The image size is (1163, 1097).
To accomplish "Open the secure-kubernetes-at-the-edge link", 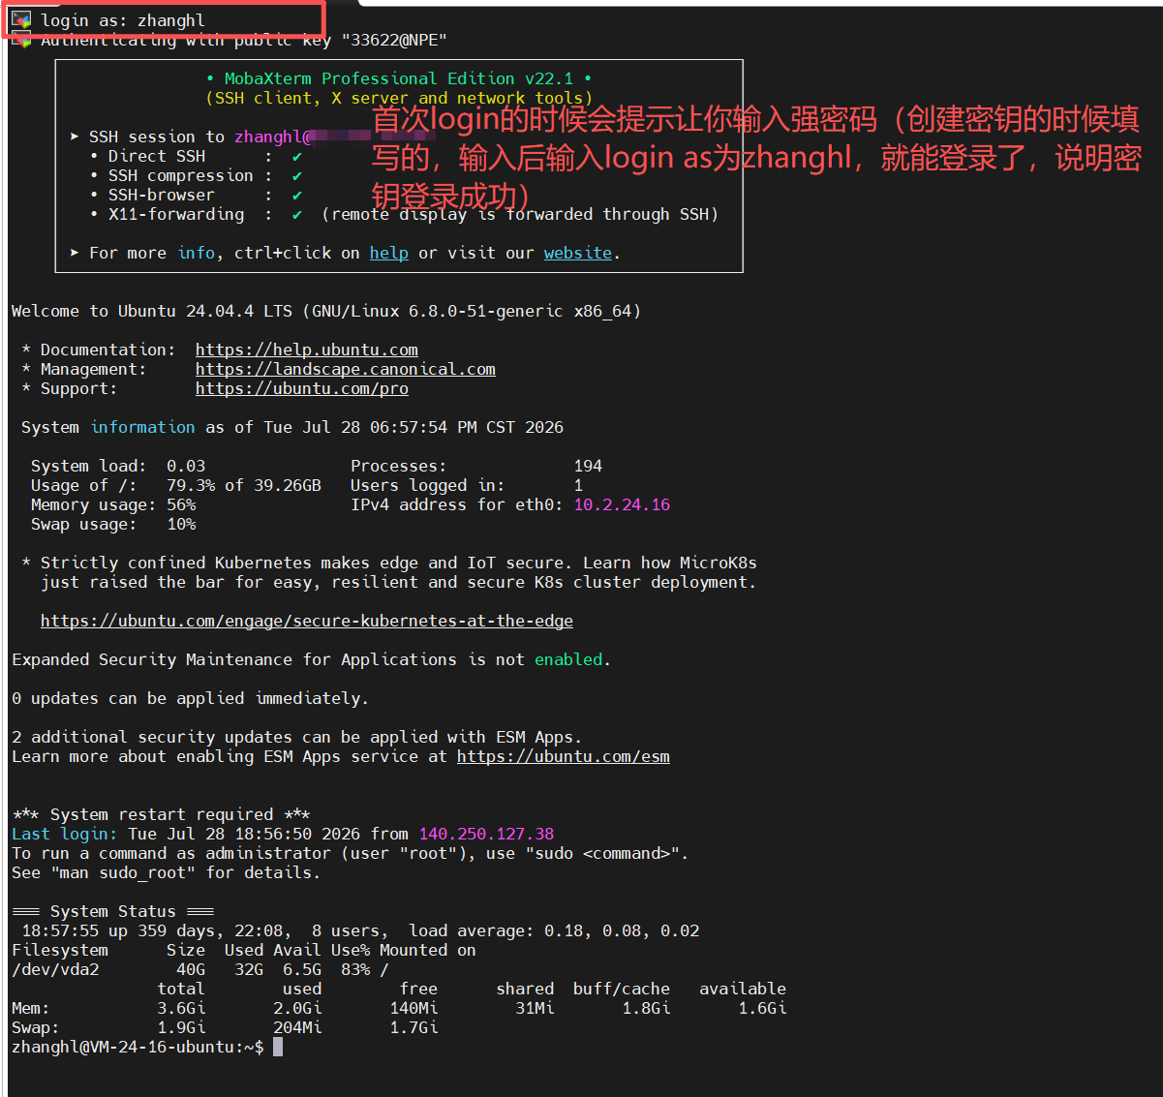I will [307, 621].
